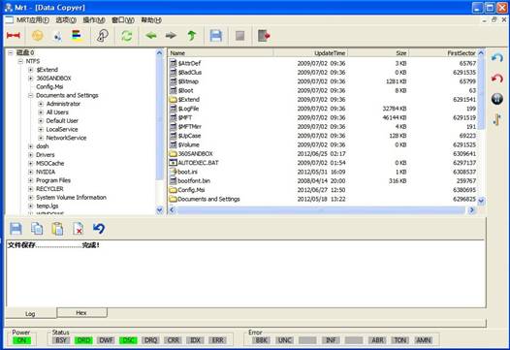510x350 pixels.
Task: Go back with green left arrow
Action: pyautogui.click(x=151, y=36)
